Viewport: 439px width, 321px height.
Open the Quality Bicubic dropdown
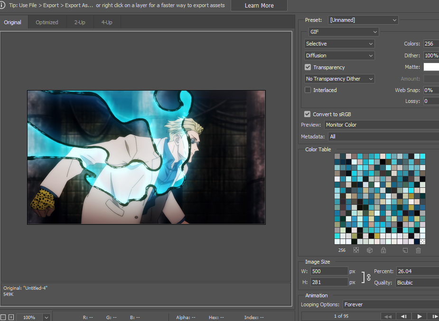pos(417,283)
